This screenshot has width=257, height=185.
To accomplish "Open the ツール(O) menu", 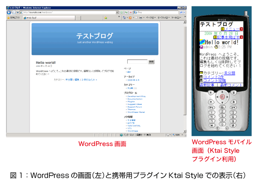I will tap(176, 18).
